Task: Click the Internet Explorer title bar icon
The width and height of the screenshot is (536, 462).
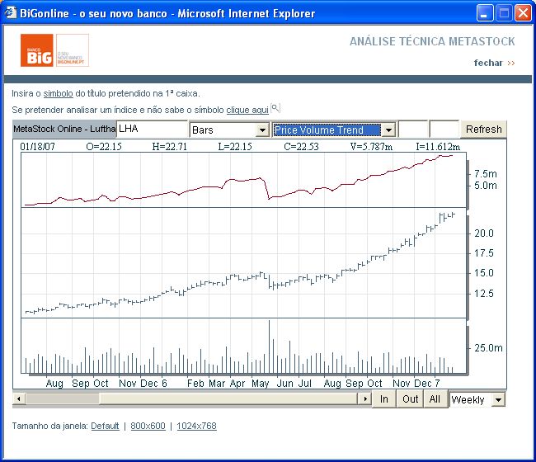Action: [x=11, y=13]
